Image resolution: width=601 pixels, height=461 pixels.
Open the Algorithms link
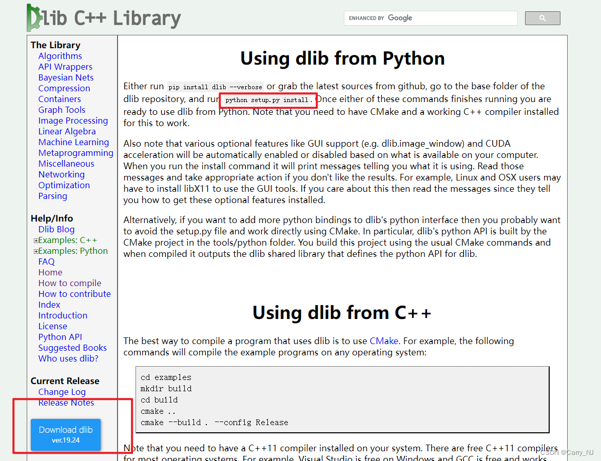pos(60,56)
